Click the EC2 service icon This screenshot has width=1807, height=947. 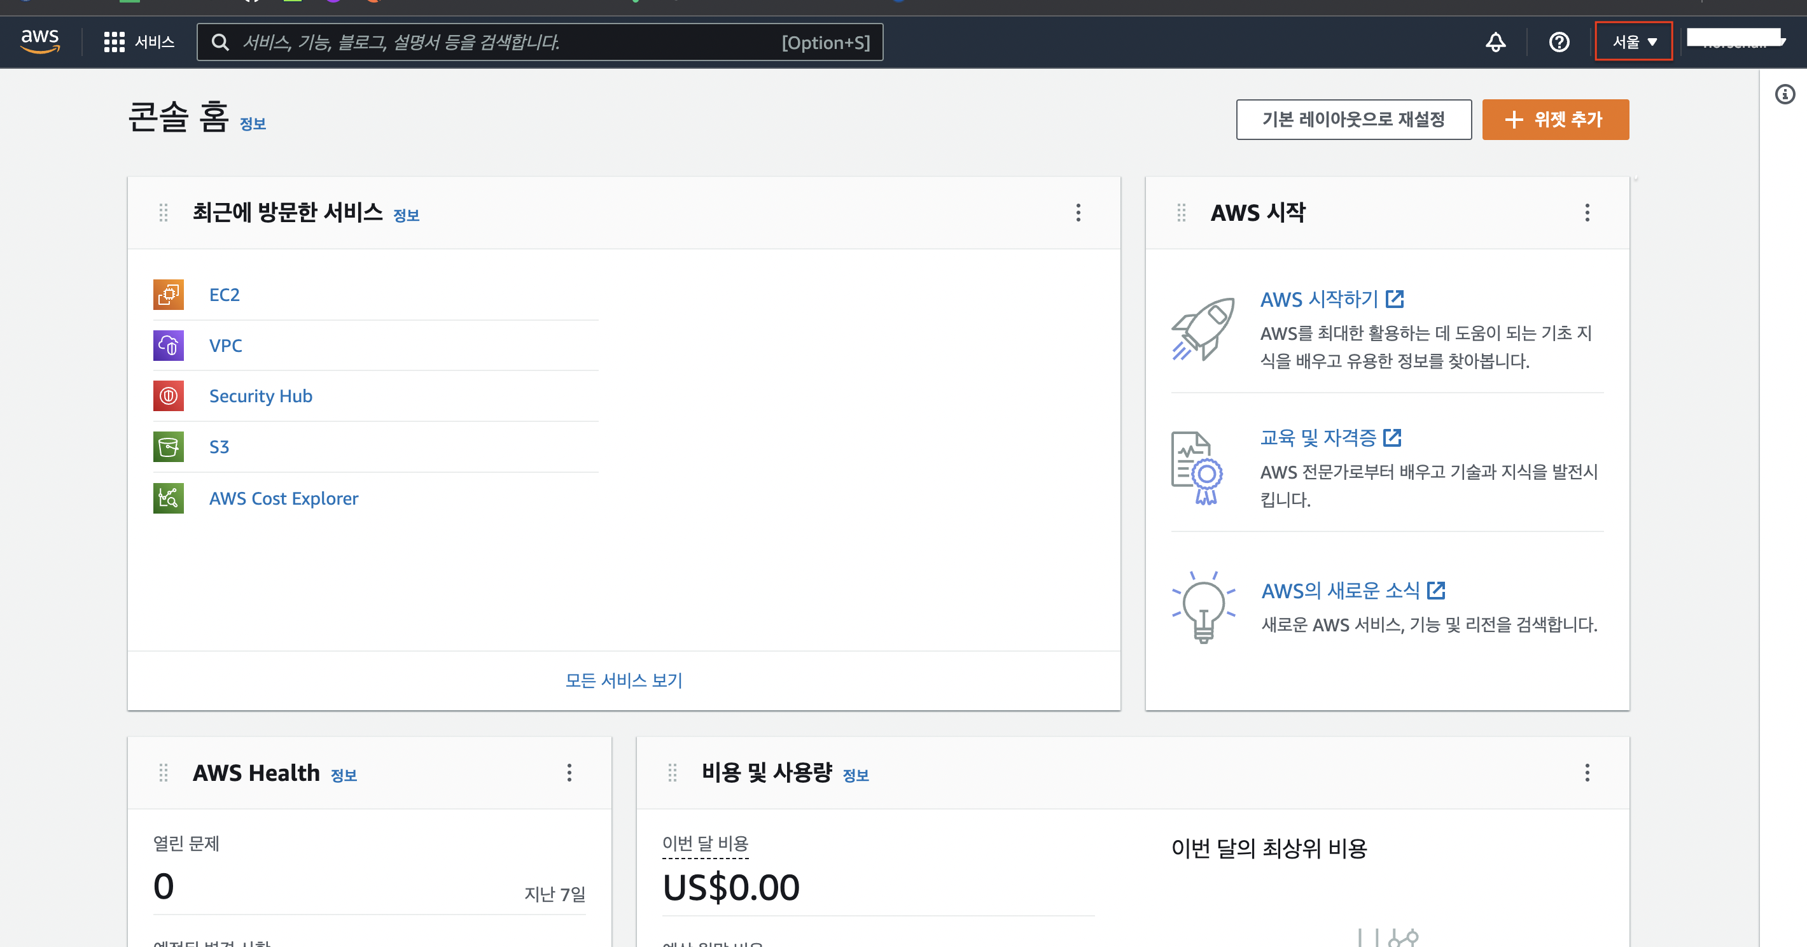(169, 295)
